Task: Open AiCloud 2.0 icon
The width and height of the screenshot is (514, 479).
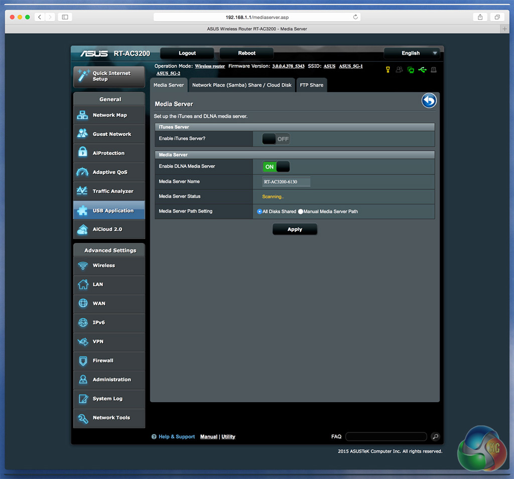Action: (82, 229)
